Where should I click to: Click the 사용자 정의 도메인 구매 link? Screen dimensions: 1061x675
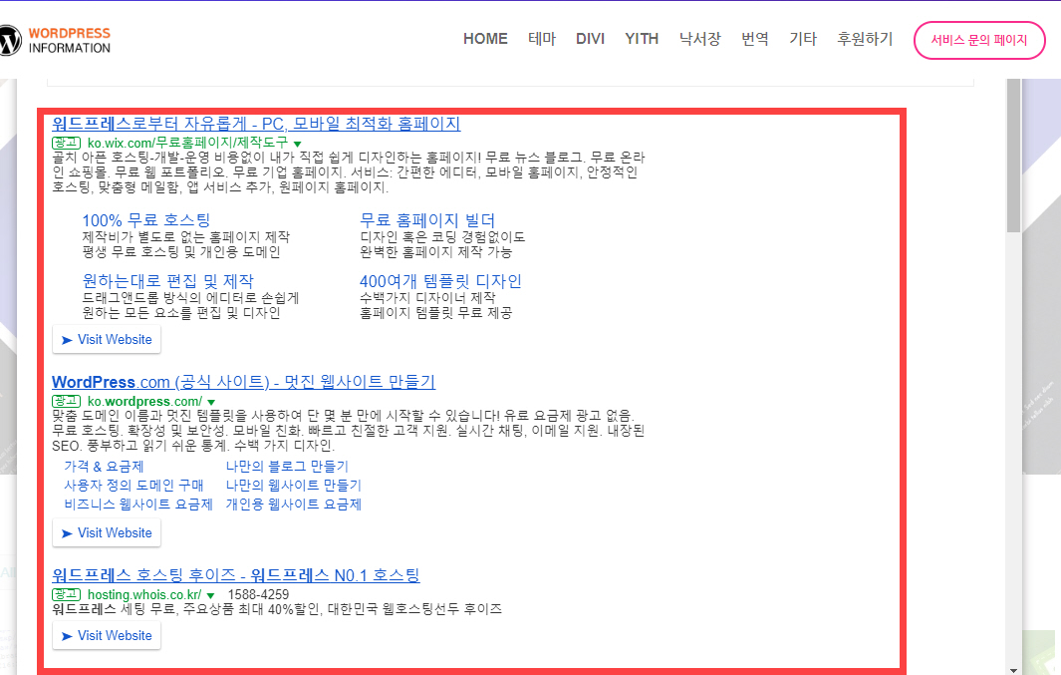(x=133, y=486)
